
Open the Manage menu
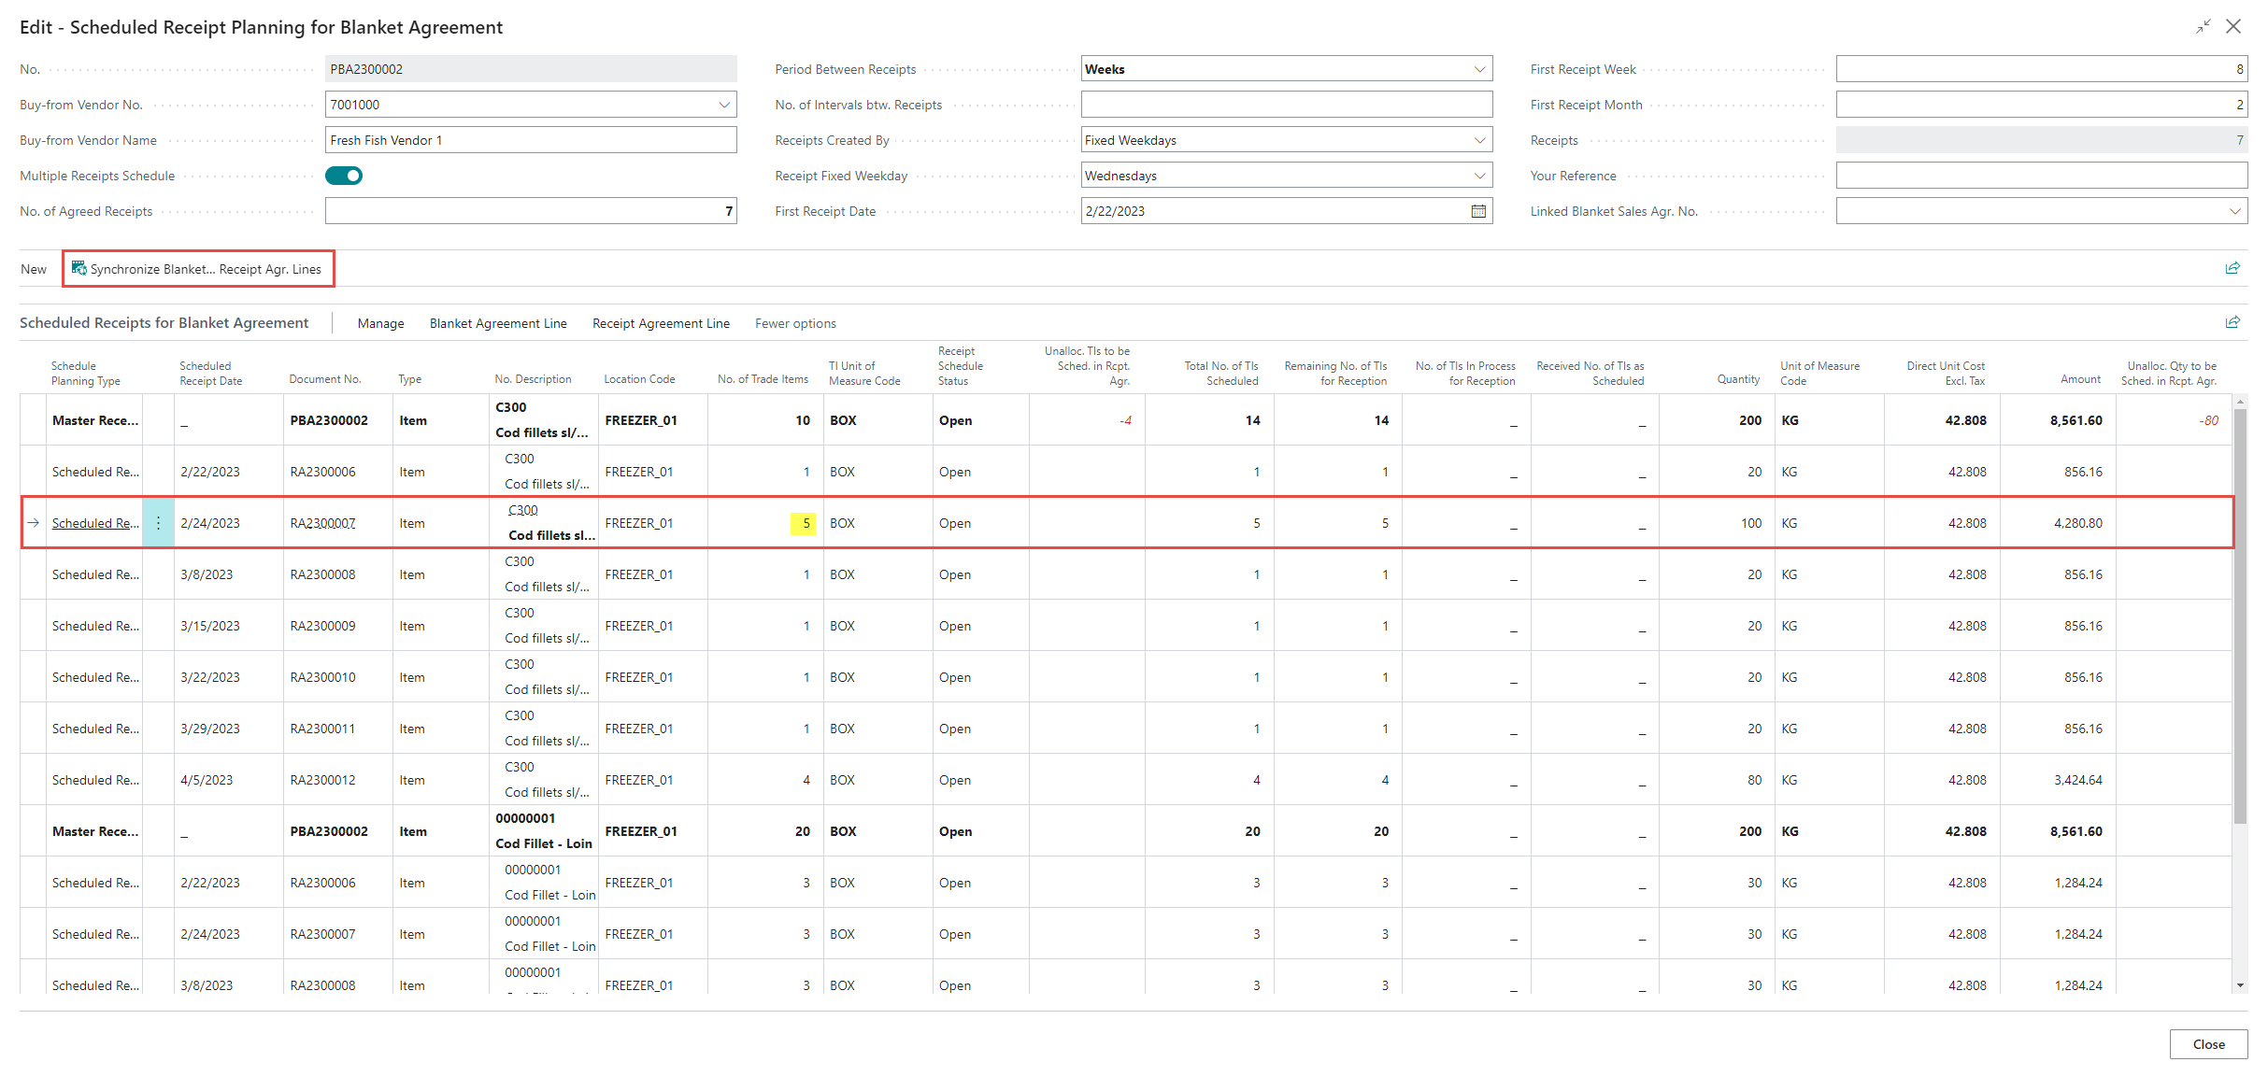[x=380, y=323]
